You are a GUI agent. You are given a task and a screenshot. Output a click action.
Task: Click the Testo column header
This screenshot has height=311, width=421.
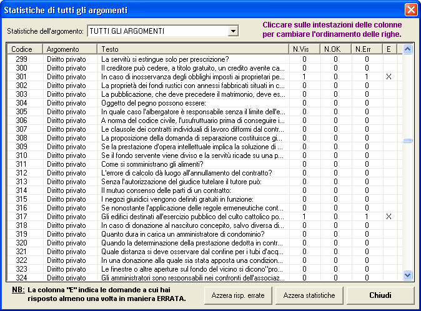tap(192, 49)
